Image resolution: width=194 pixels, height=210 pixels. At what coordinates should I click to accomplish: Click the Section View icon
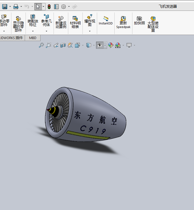point(63,45)
